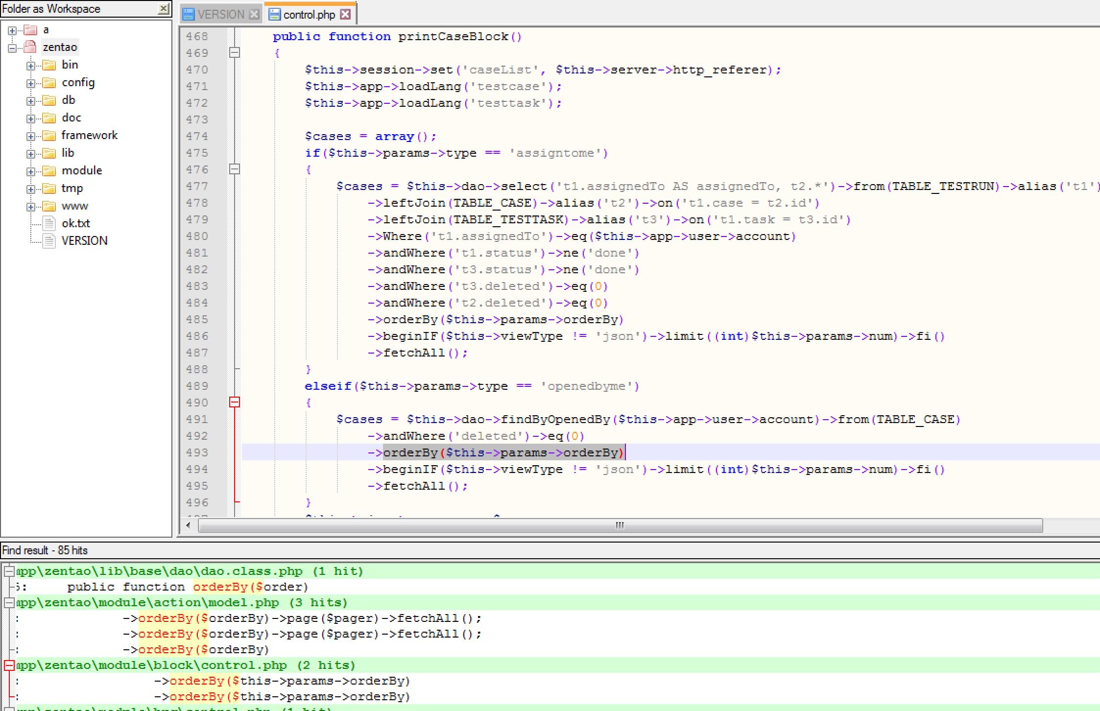This screenshot has width=1100, height=711.
Task: Collapse code fold marker at line 469
Action: coord(235,52)
